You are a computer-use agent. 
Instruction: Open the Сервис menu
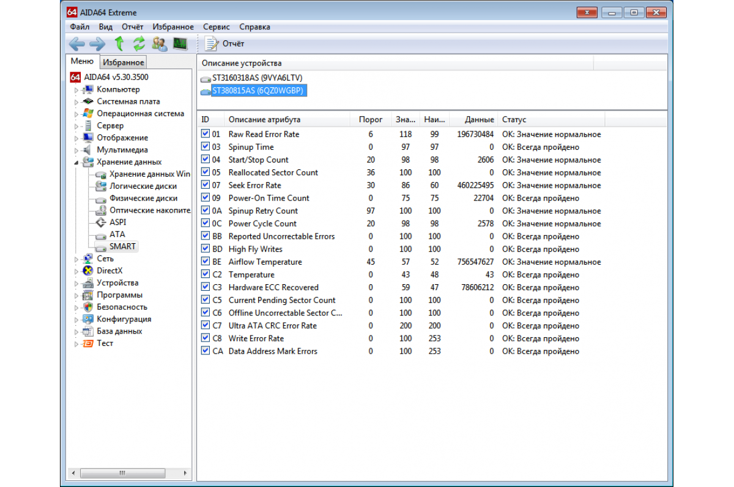[x=217, y=27]
